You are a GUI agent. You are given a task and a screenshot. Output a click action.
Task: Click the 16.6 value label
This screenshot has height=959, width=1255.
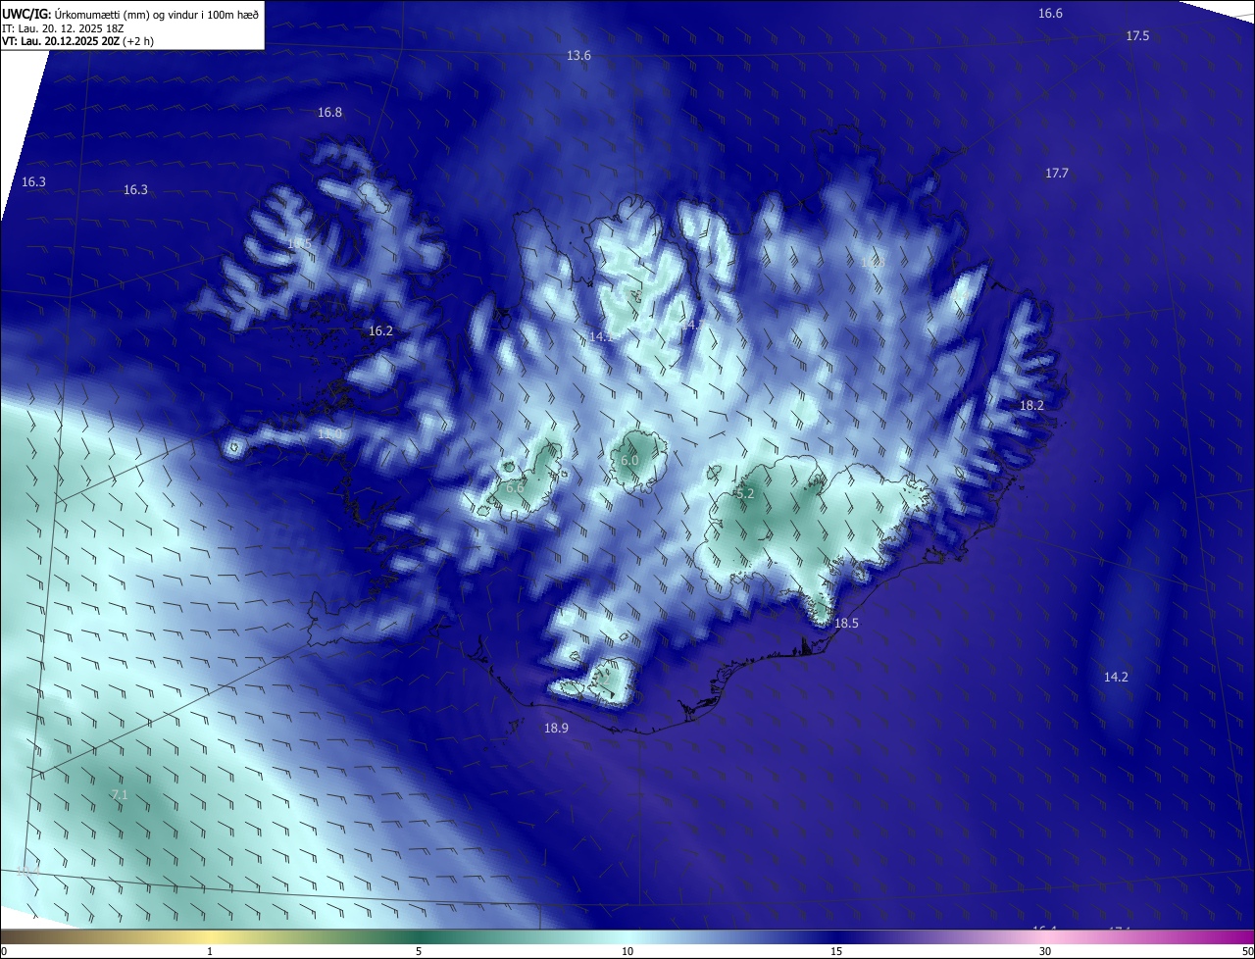click(1050, 13)
